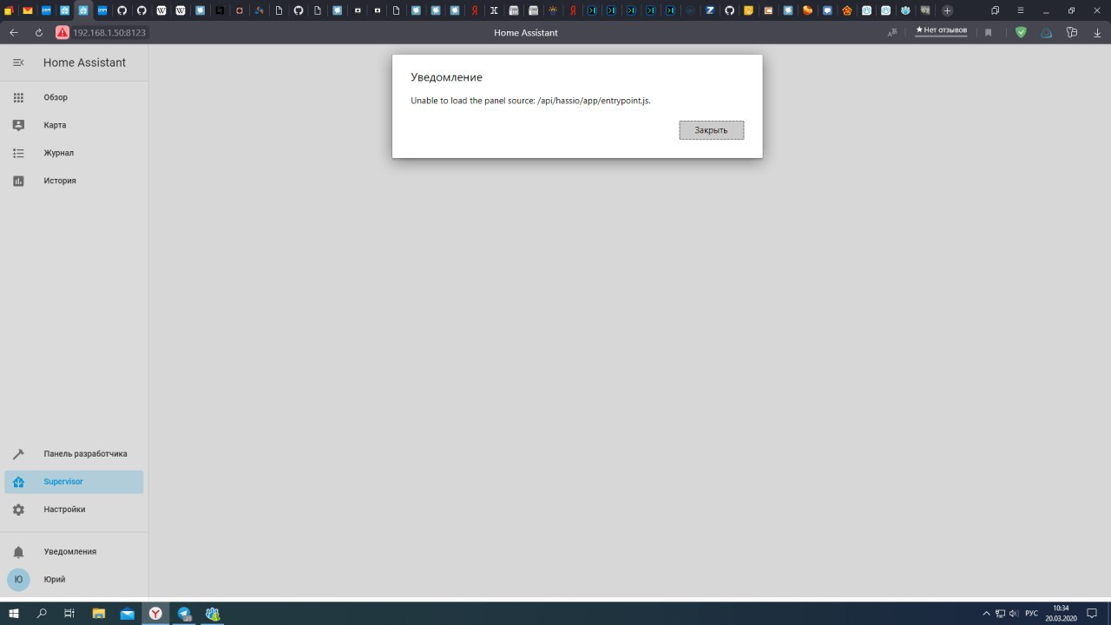Switch to the Z icon tab
Image resolution: width=1111 pixels, height=625 pixels.
710,10
